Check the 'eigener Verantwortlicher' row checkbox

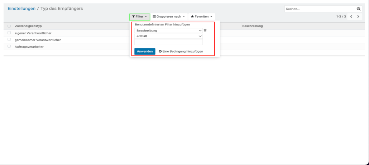pyautogui.click(x=9, y=33)
